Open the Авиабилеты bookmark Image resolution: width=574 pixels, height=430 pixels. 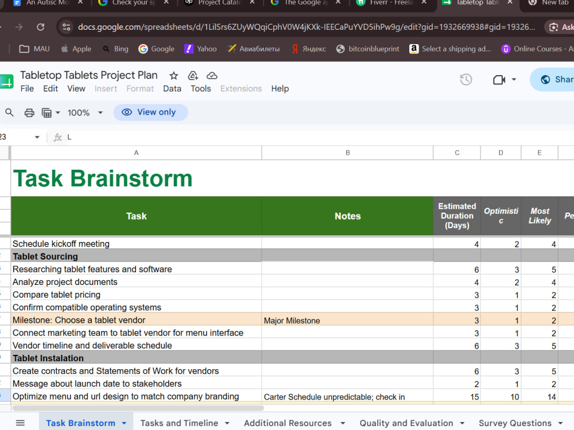(253, 49)
